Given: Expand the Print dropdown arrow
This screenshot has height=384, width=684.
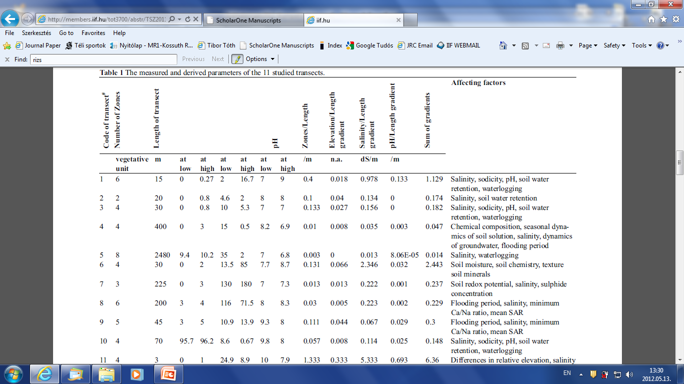Looking at the screenshot, I should tap(571, 45).
